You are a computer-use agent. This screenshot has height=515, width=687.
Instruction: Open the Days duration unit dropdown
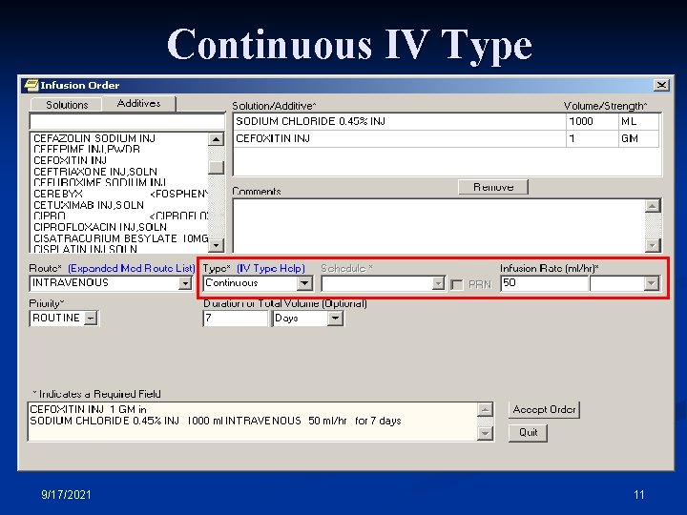point(335,318)
